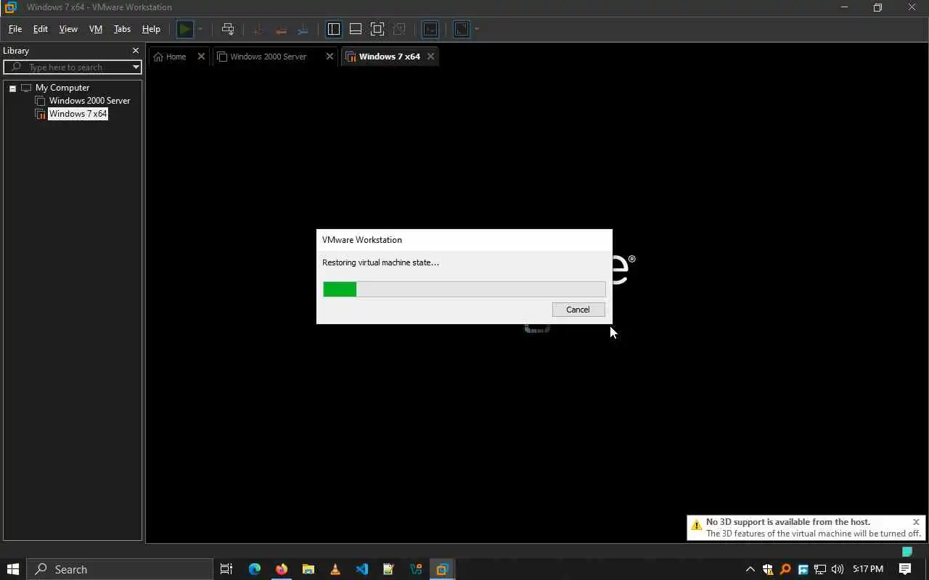Click the taskbar Search box

tap(120, 569)
